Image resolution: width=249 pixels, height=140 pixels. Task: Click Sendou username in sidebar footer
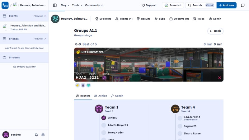pos(16,135)
